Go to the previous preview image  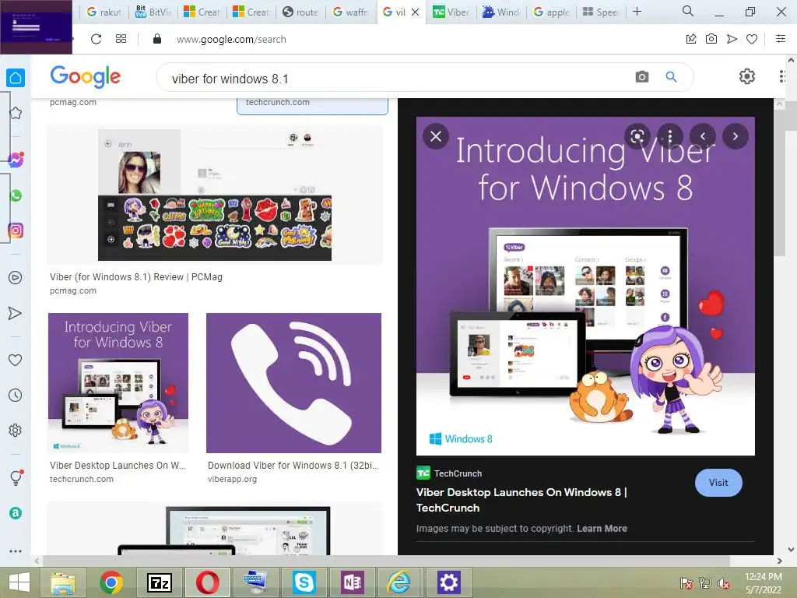[703, 136]
